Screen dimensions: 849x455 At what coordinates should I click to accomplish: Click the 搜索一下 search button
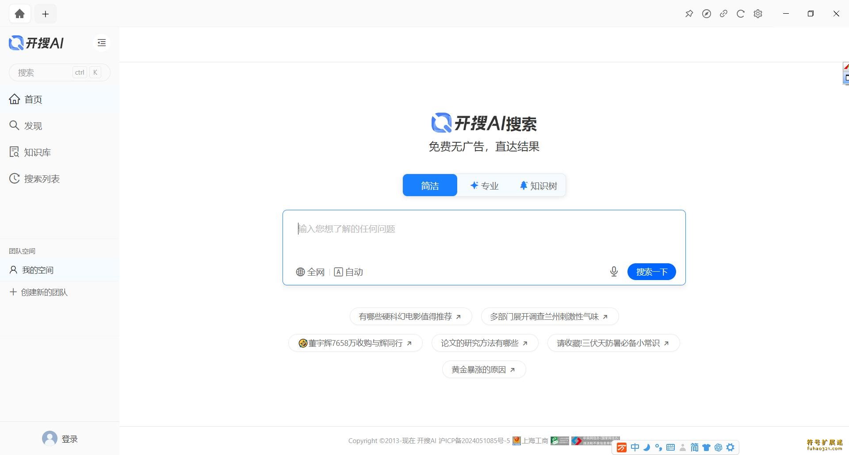(x=651, y=272)
